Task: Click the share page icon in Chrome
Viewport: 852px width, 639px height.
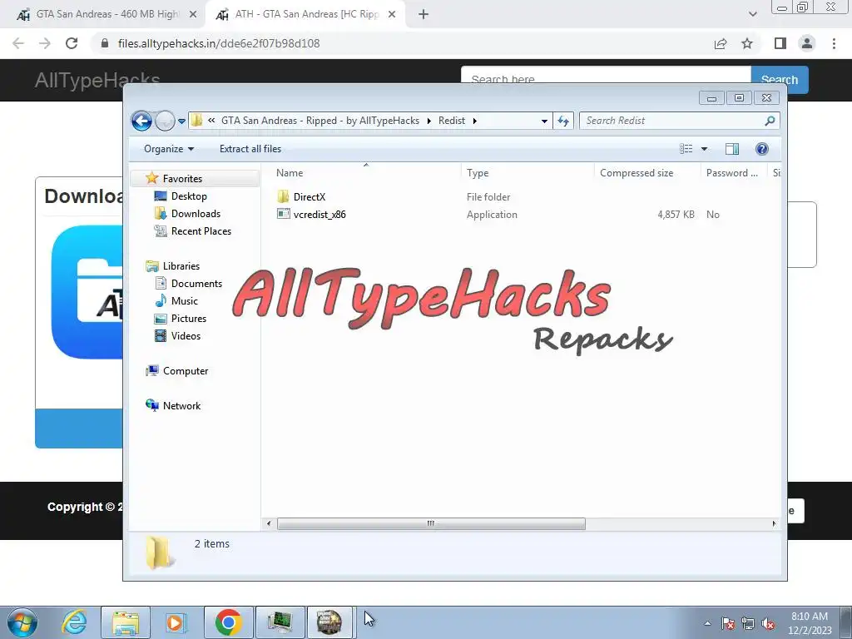Action: [x=721, y=43]
